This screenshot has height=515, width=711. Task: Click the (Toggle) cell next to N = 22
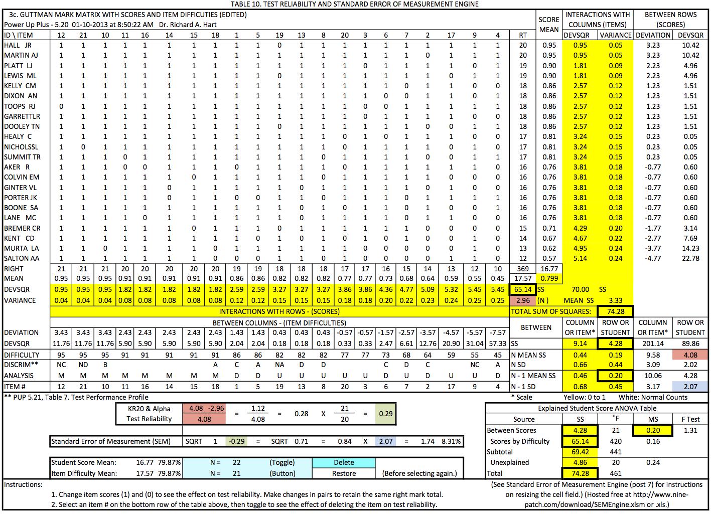[x=282, y=462]
